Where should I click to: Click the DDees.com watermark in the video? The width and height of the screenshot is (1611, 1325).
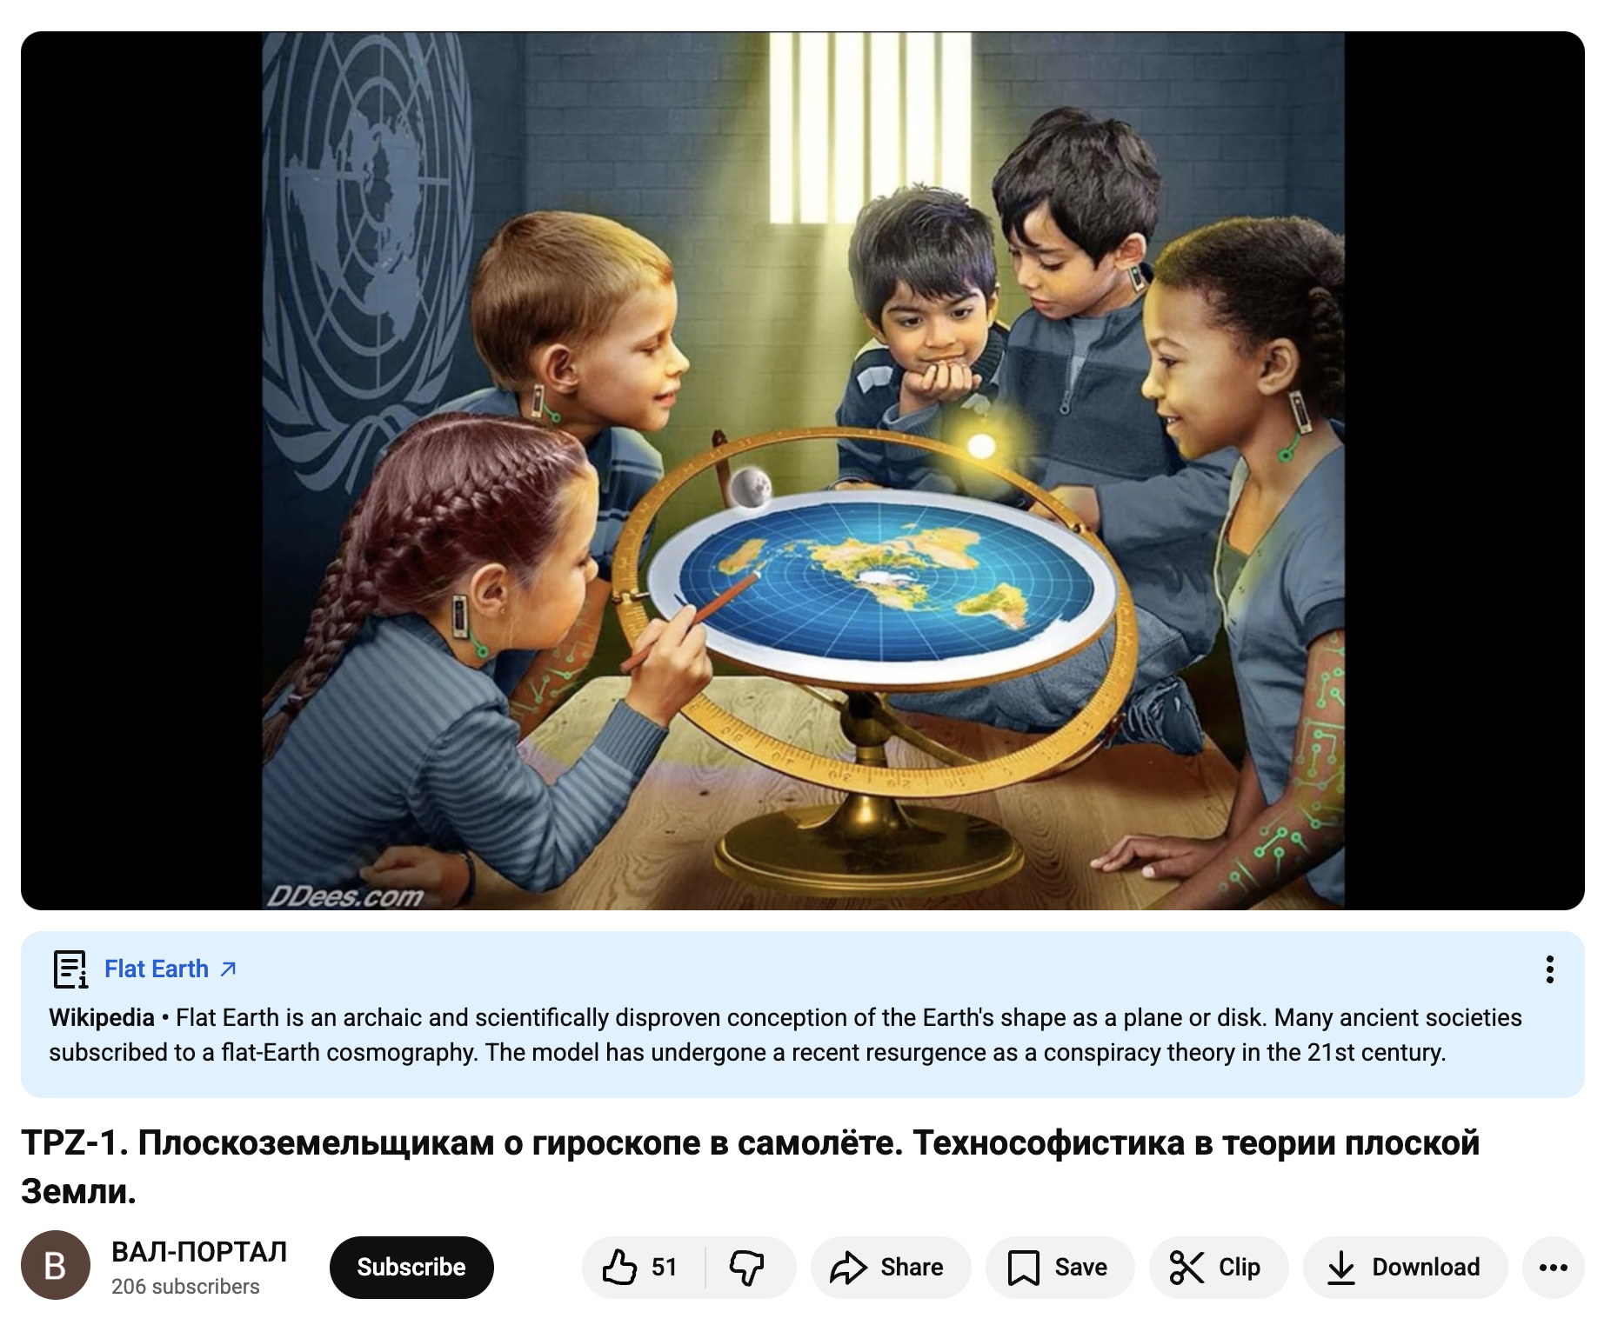point(345,896)
